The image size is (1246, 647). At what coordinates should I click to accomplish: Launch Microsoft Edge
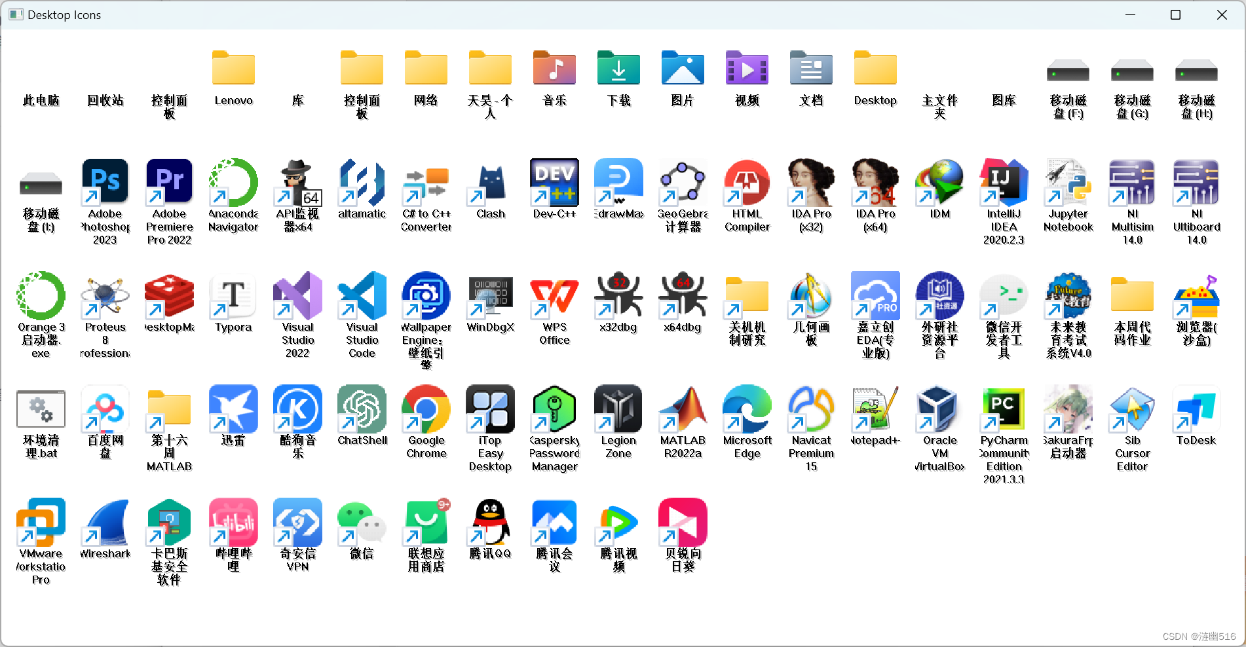747,409
